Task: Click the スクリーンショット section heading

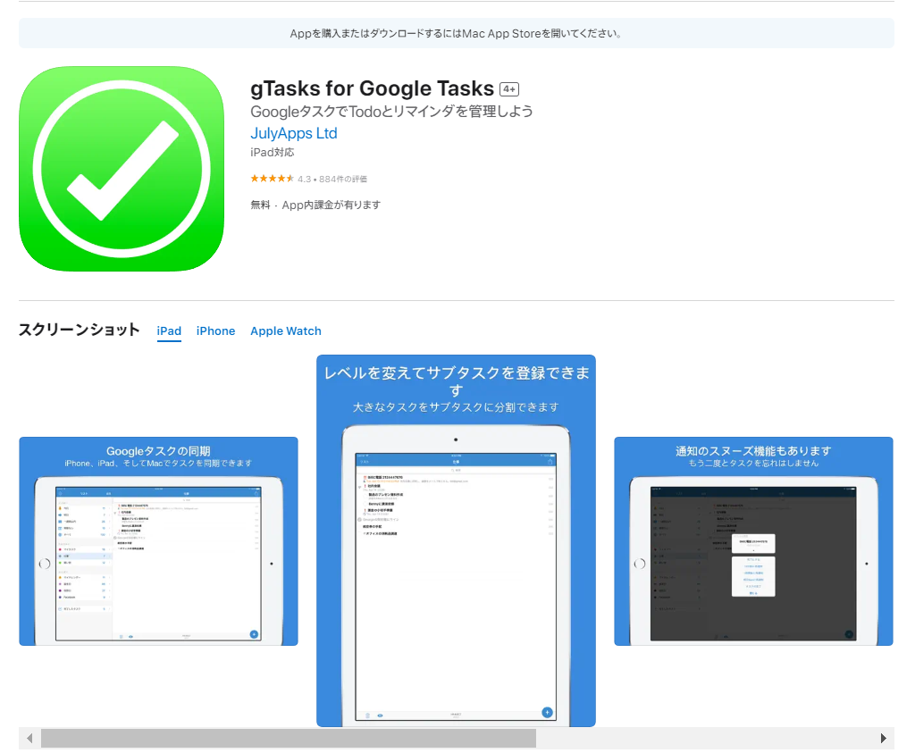Action: pyautogui.click(x=80, y=330)
